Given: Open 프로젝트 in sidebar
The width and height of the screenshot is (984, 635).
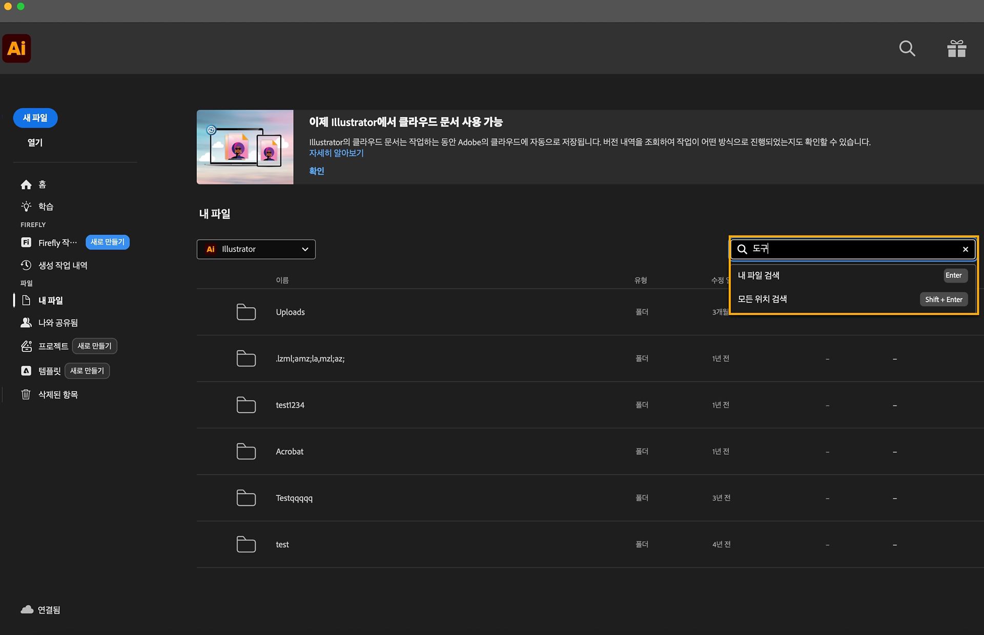Looking at the screenshot, I should 53,346.
